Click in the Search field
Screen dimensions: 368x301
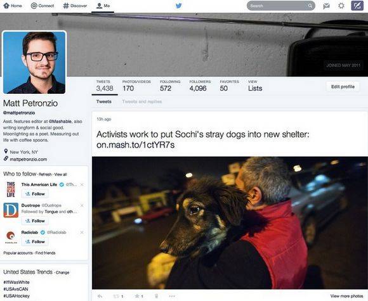point(278,6)
